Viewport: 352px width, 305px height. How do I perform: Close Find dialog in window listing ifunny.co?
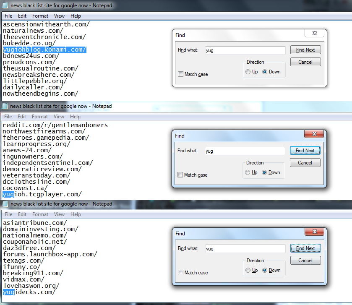point(315,232)
